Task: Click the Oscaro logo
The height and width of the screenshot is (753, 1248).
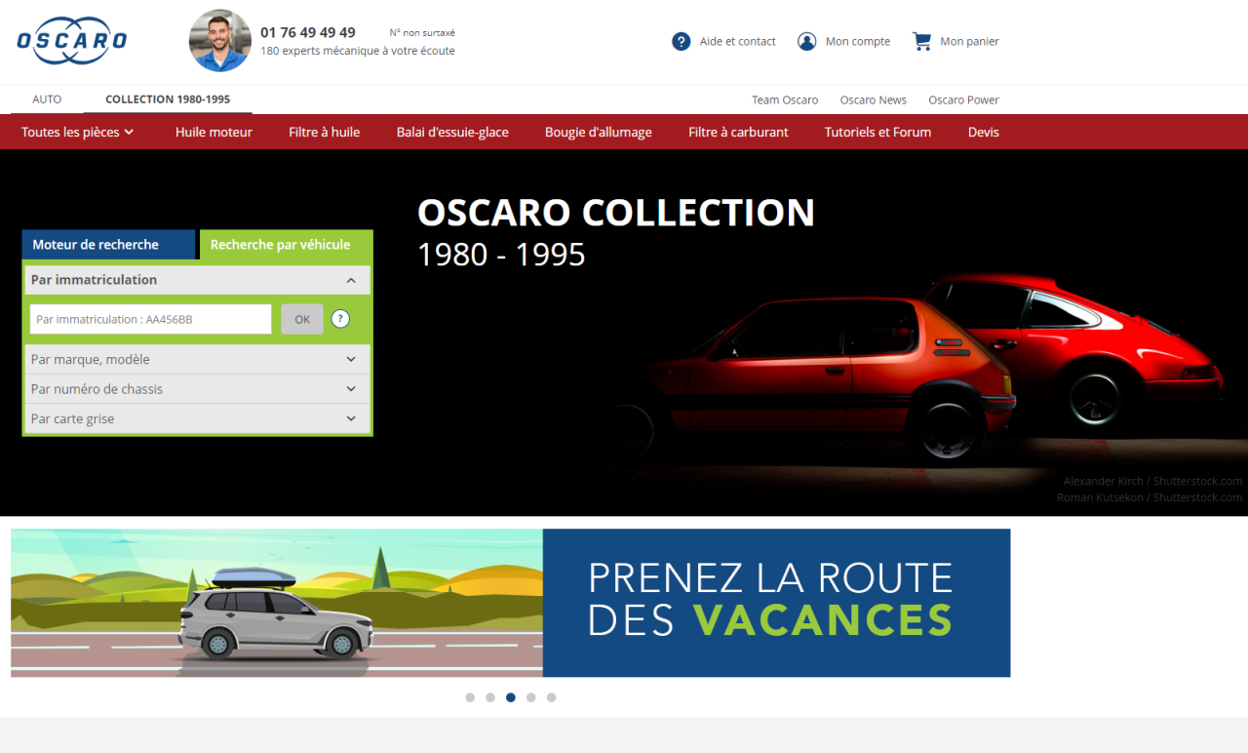Action: coord(70,41)
